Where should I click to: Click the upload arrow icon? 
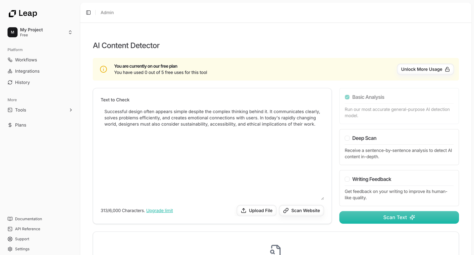click(244, 211)
